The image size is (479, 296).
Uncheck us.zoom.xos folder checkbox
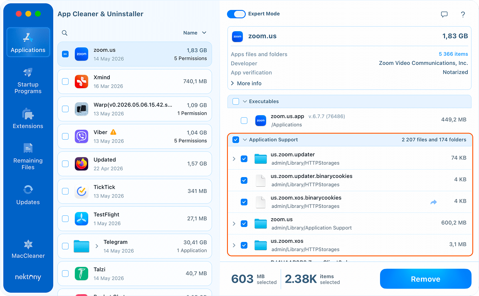tap(244, 245)
